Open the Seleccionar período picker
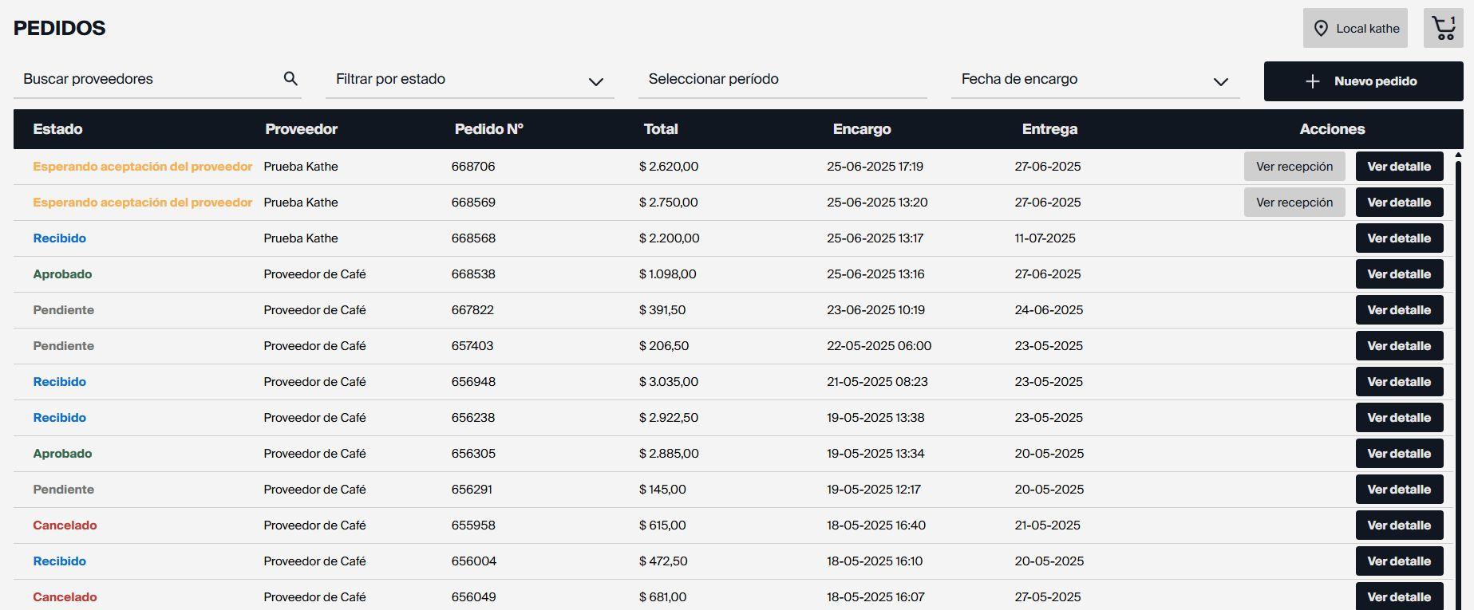Screen dimensions: 1474x610 tap(782, 80)
